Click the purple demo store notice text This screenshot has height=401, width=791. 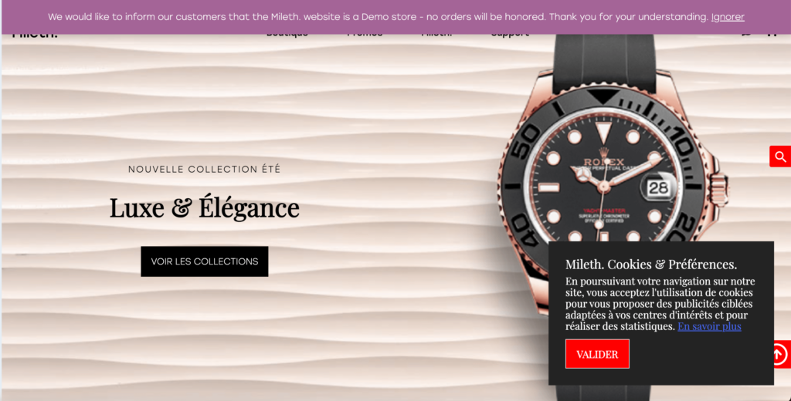tap(379, 17)
